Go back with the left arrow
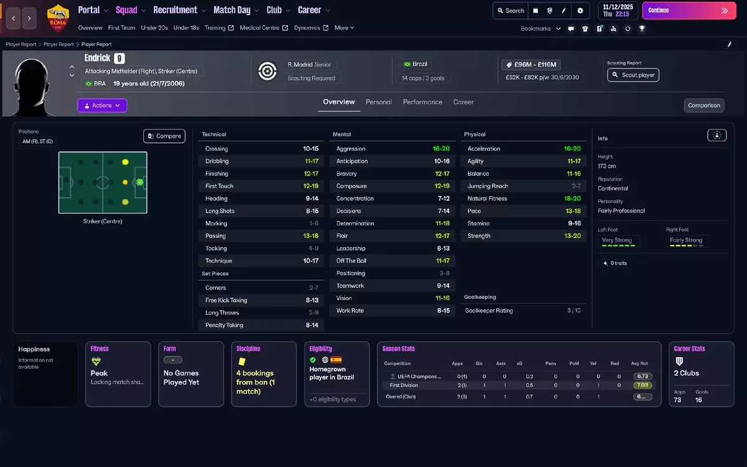 tap(14, 19)
